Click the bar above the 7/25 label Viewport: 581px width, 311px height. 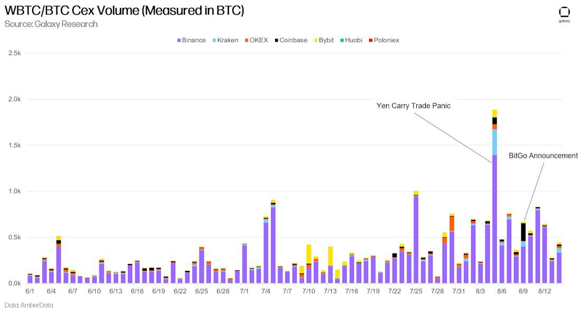[416, 237]
